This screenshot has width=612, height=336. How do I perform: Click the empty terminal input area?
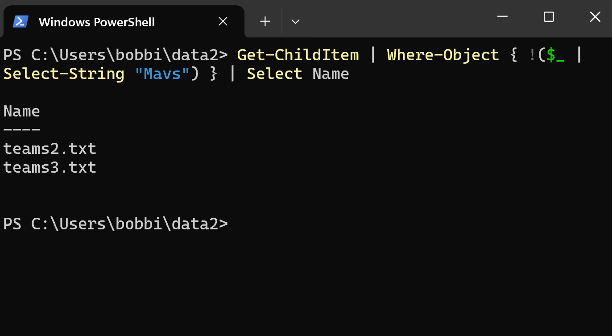(x=306, y=277)
